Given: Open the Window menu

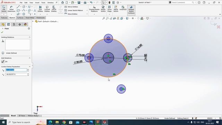Looking at the screenshot, I should pyautogui.click(x=50, y=2).
